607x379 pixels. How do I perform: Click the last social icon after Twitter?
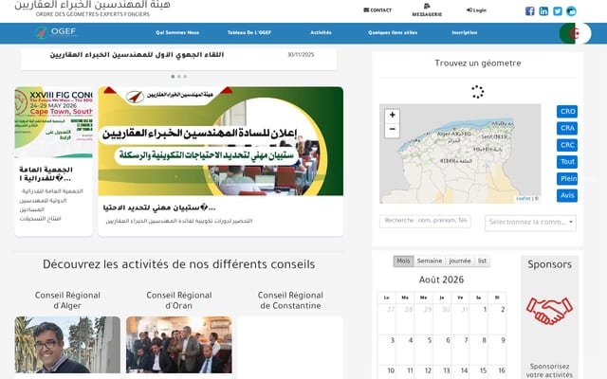(571, 11)
